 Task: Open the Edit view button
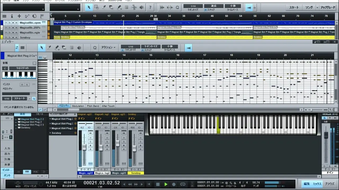tap(307, 184)
